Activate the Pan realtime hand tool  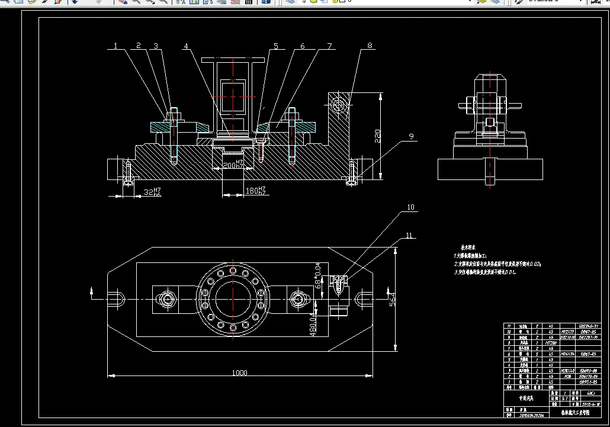click(x=122, y=2)
